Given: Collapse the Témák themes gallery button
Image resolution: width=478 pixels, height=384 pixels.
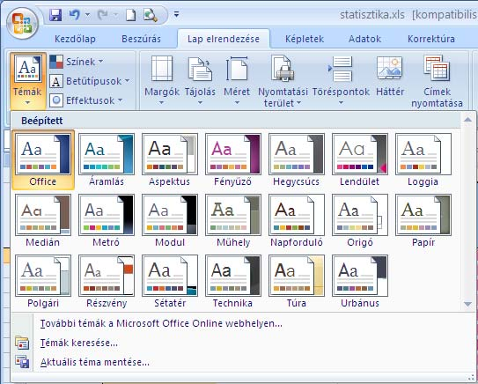Looking at the screenshot, I should (28, 80).
